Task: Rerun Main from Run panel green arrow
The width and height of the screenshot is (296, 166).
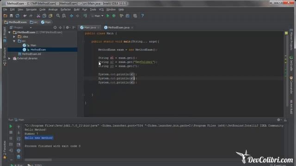Action: [x=11, y=126]
